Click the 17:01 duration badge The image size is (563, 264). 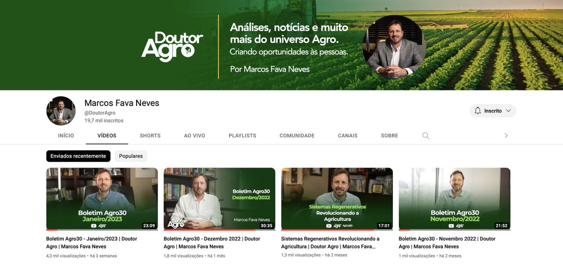[x=384, y=226]
